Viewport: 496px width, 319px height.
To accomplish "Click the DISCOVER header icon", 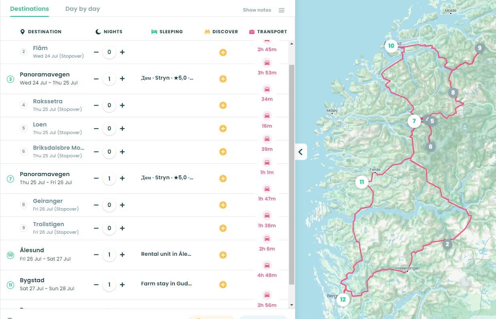I will coord(207,32).
